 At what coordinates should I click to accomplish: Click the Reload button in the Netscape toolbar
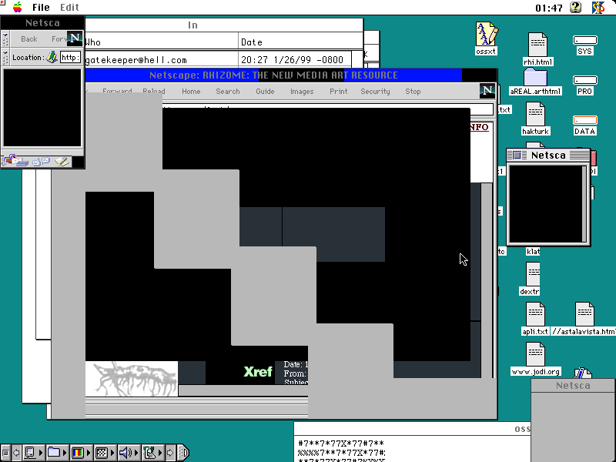(154, 92)
